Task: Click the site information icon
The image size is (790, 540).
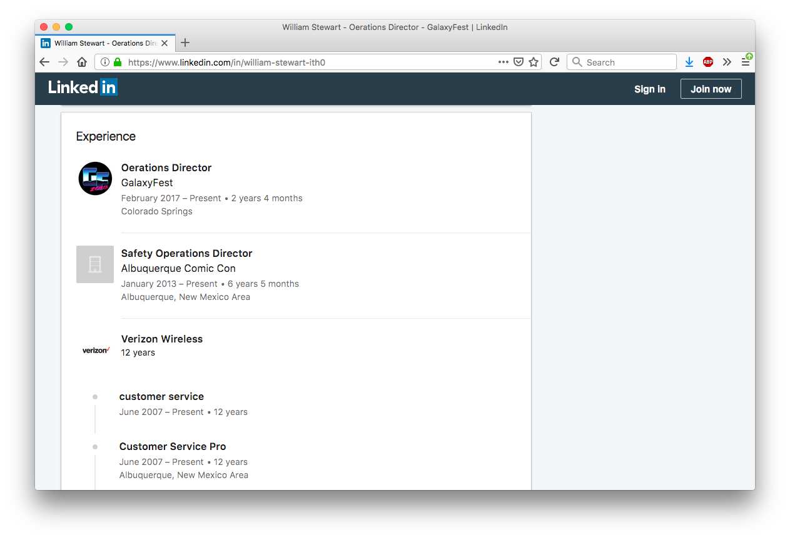Action: click(104, 62)
